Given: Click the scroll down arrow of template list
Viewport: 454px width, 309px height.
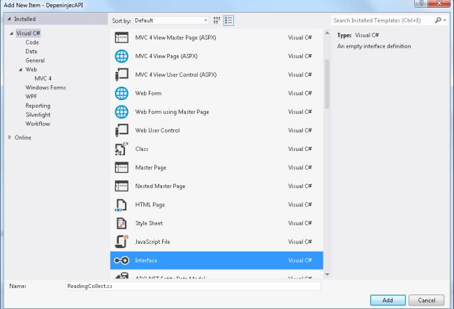Looking at the screenshot, I should pos(327,274).
